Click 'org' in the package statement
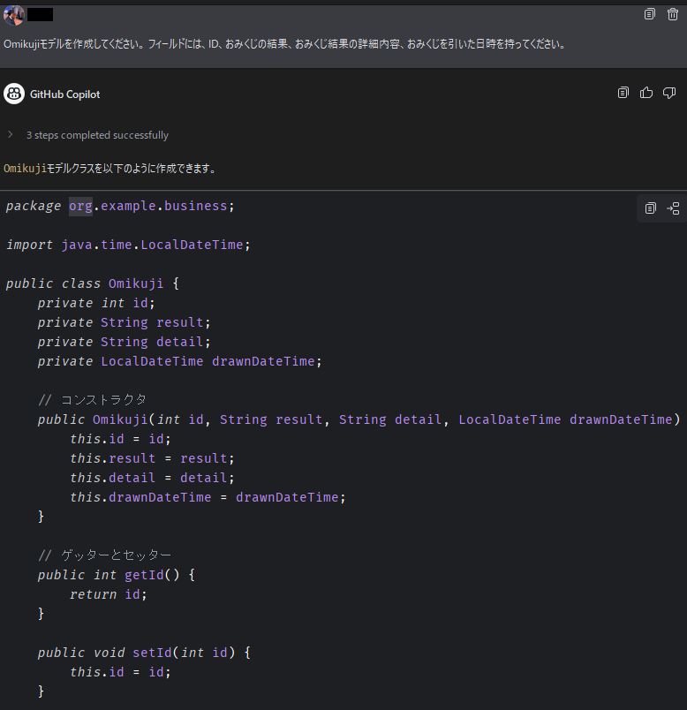 (80, 206)
